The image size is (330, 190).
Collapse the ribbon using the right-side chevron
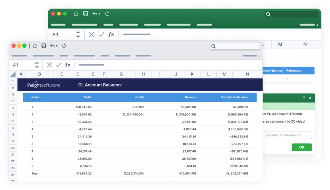click(259, 55)
